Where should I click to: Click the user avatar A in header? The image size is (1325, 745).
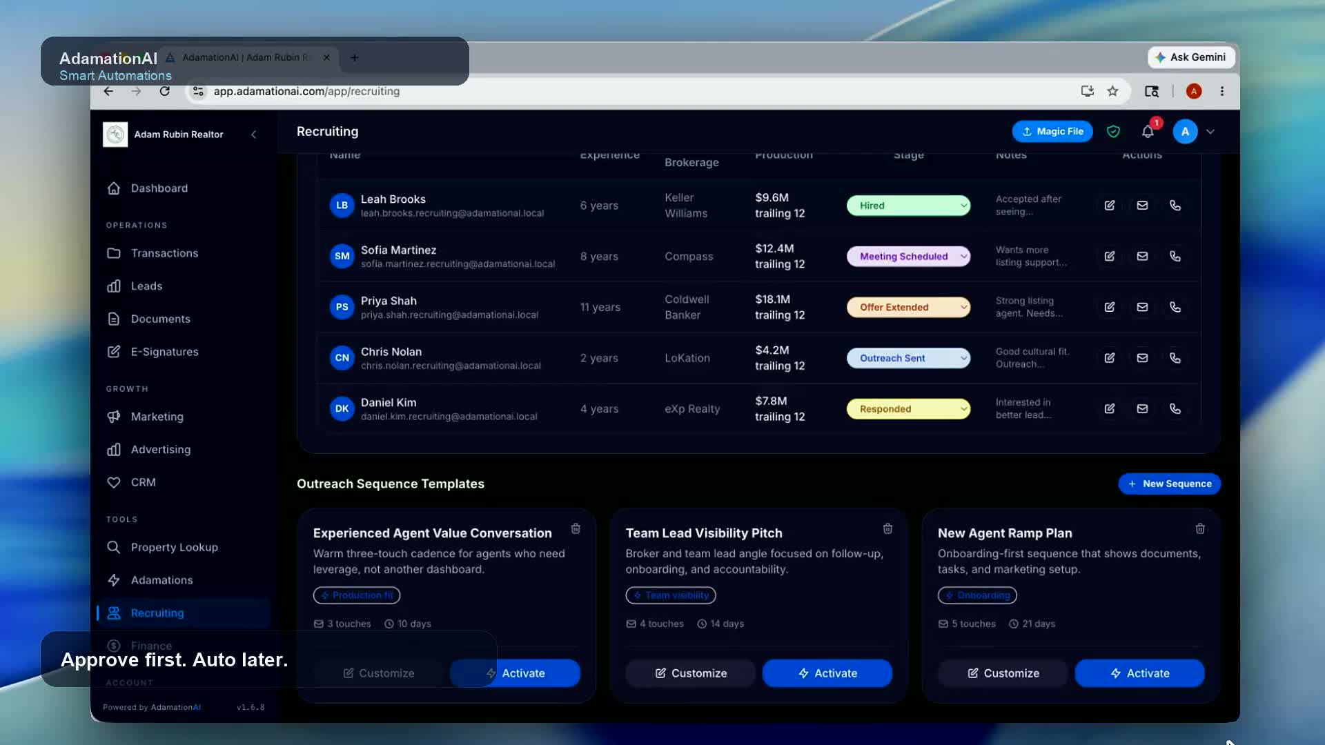coord(1185,132)
